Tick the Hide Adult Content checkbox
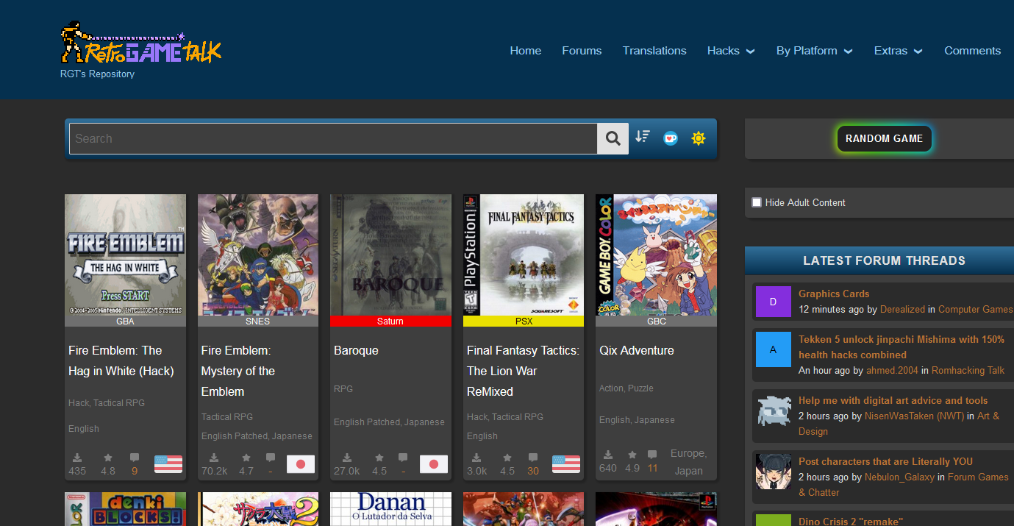1014x526 pixels. (757, 202)
